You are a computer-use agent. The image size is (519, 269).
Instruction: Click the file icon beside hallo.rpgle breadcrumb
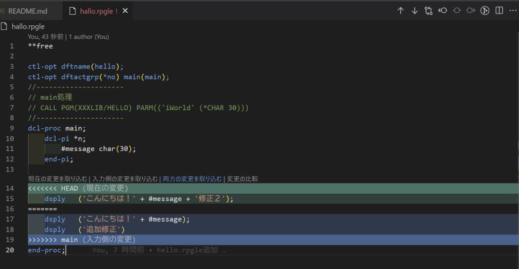[x=4, y=26]
